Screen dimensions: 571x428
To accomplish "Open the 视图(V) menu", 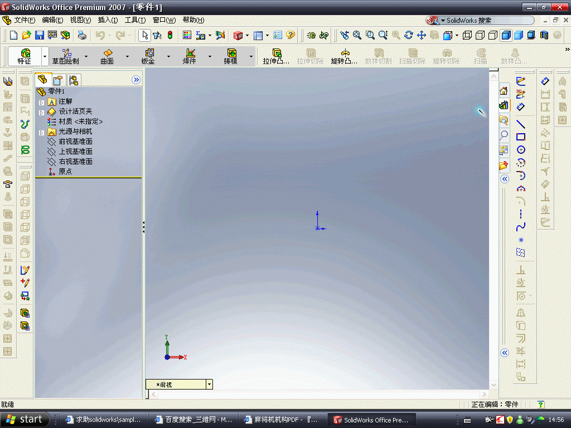I will (80, 20).
